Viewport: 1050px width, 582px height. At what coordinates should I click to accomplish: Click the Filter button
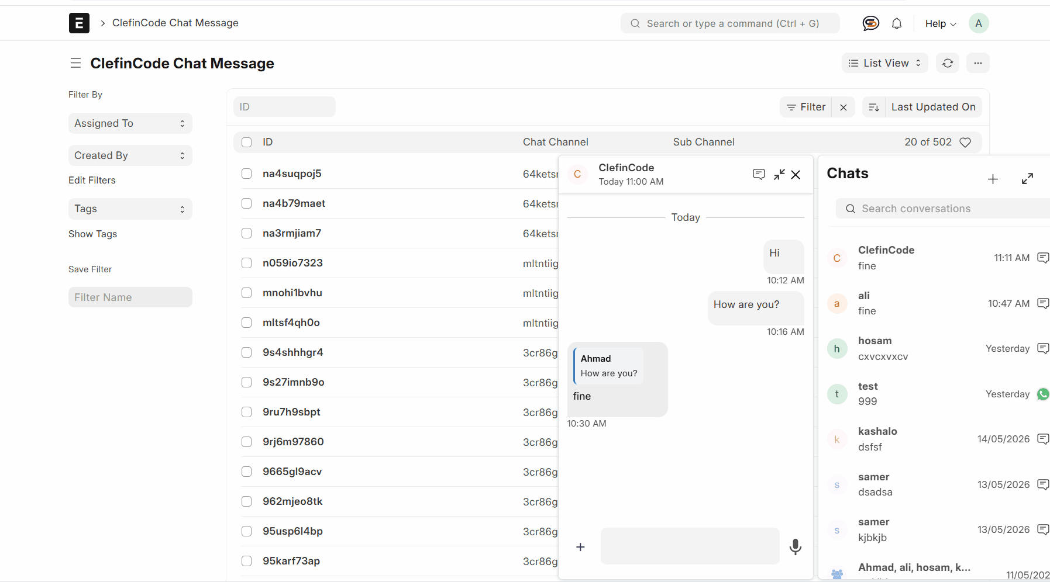point(806,107)
